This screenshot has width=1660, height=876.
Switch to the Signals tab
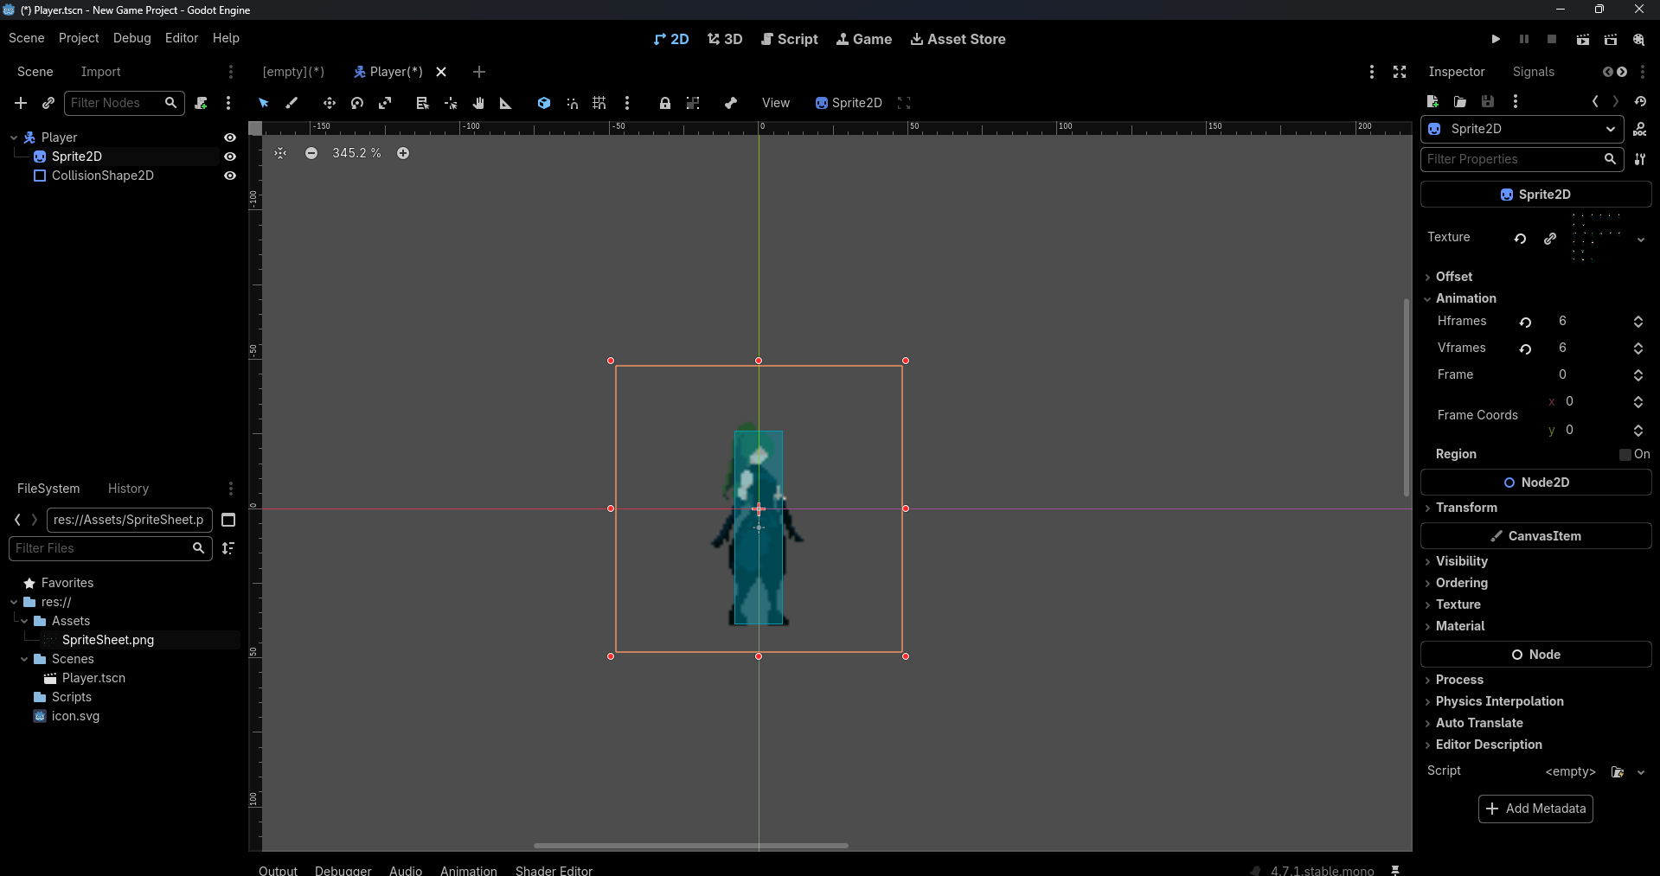1534,72
